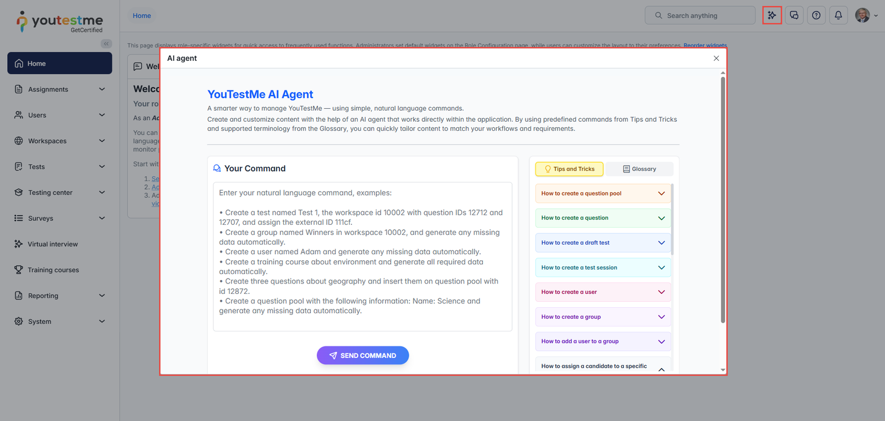This screenshot has width=885, height=421.
Task: Switch to the Glossary tab
Action: pyautogui.click(x=639, y=169)
